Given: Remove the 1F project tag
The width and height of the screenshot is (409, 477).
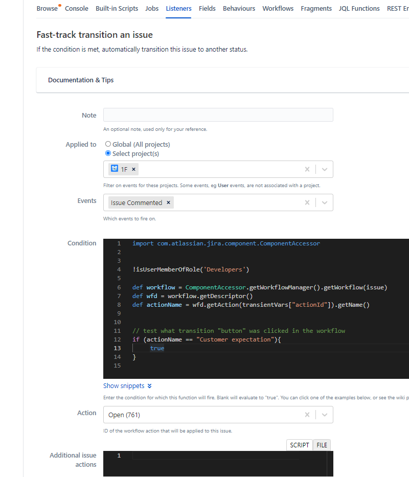Looking at the screenshot, I should click(133, 169).
